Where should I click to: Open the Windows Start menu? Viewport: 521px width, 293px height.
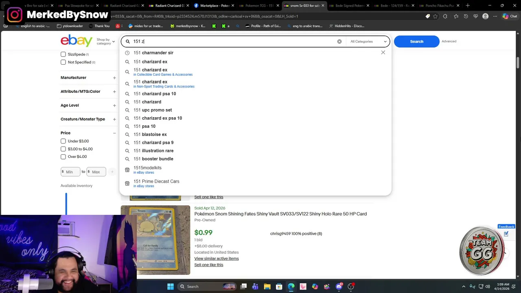coord(171,286)
